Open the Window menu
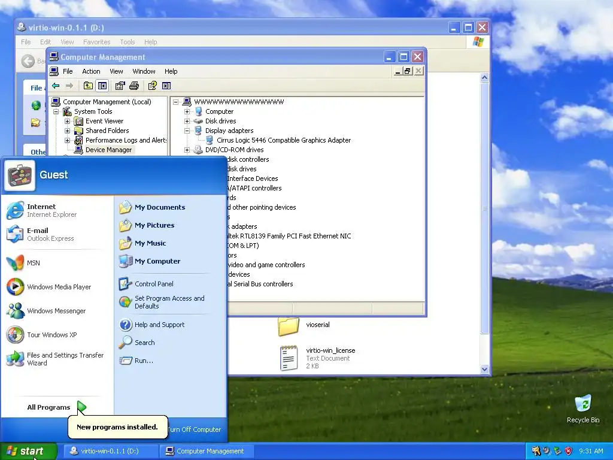Screen dimensions: 613x460 (x=144, y=71)
